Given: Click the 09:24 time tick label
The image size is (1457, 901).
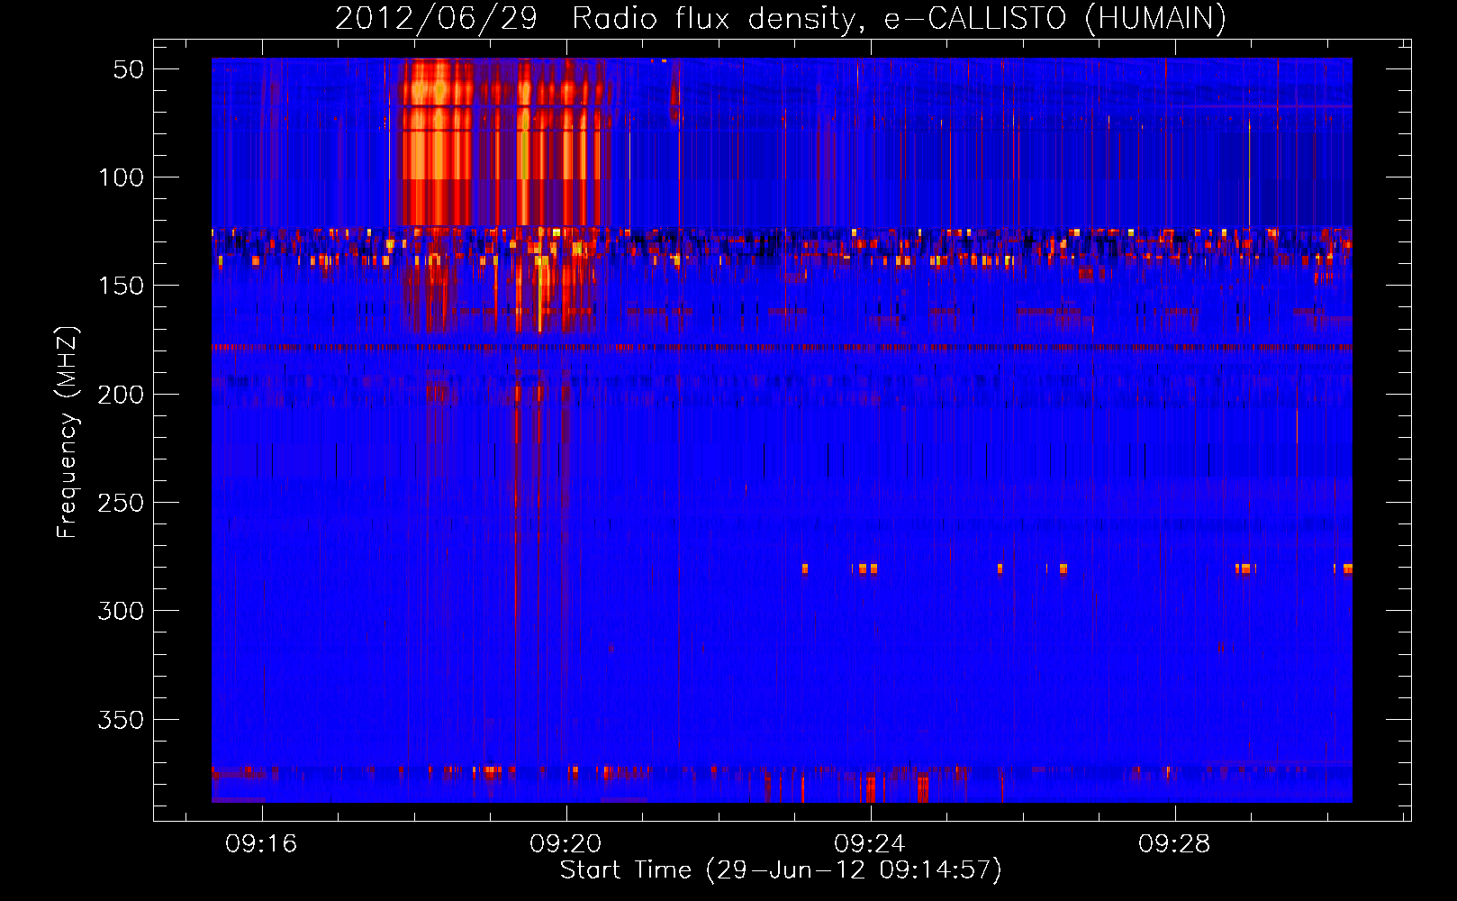Looking at the screenshot, I should click(x=870, y=844).
